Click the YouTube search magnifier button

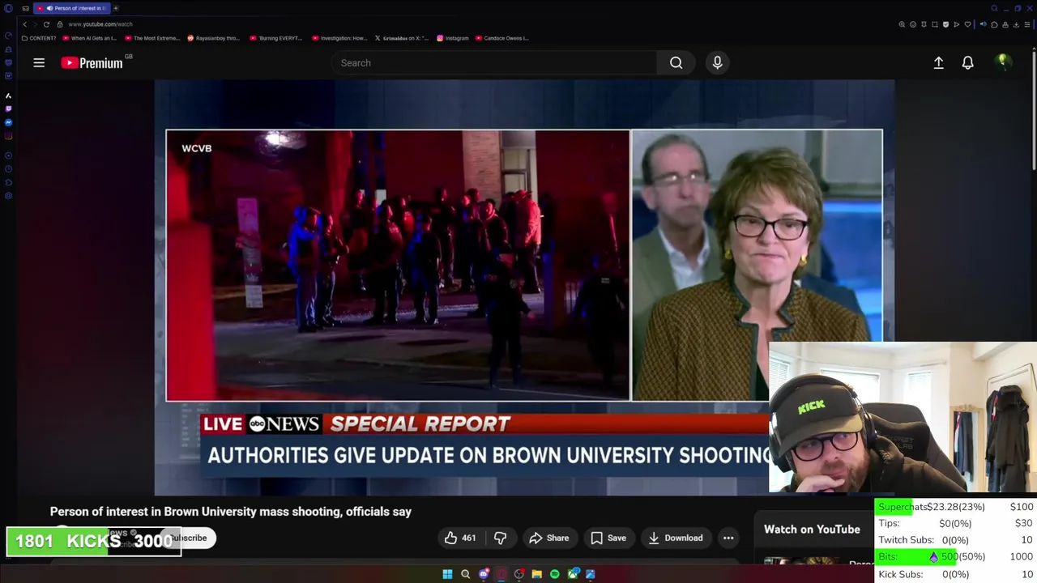click(x=676, y=62)
